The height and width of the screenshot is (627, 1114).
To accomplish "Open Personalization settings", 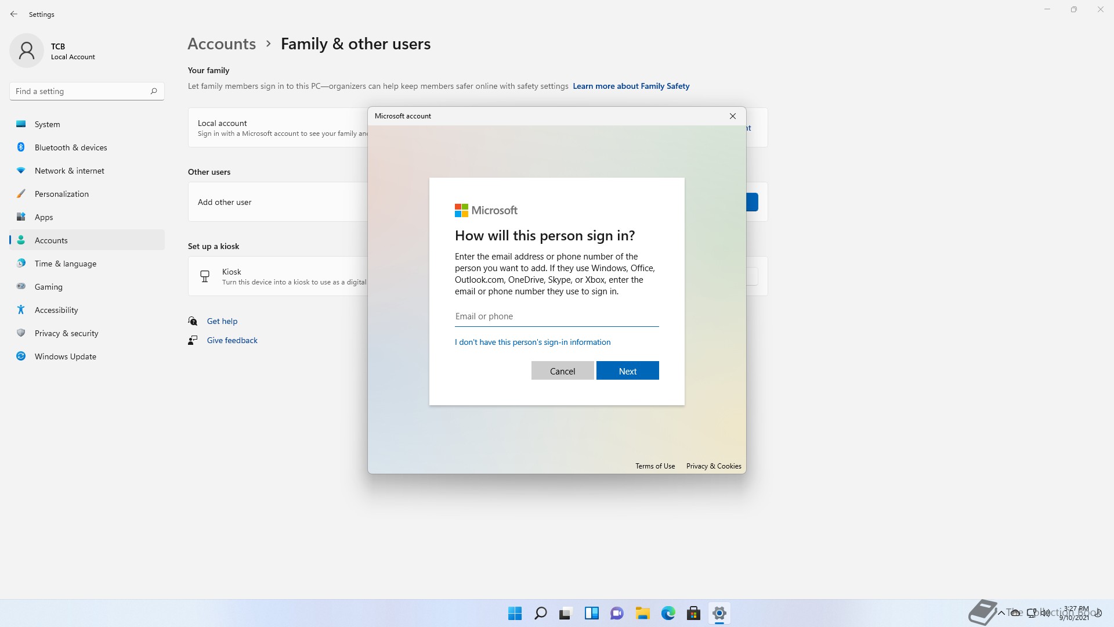I will pyautogui.click(x=87, y=194).
